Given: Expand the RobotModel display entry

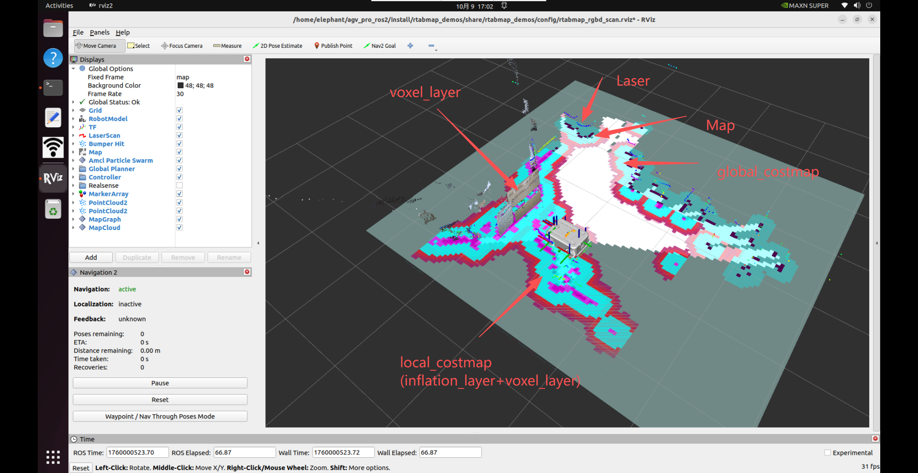Looking at the screenshot, I should [x=73, y=119].
